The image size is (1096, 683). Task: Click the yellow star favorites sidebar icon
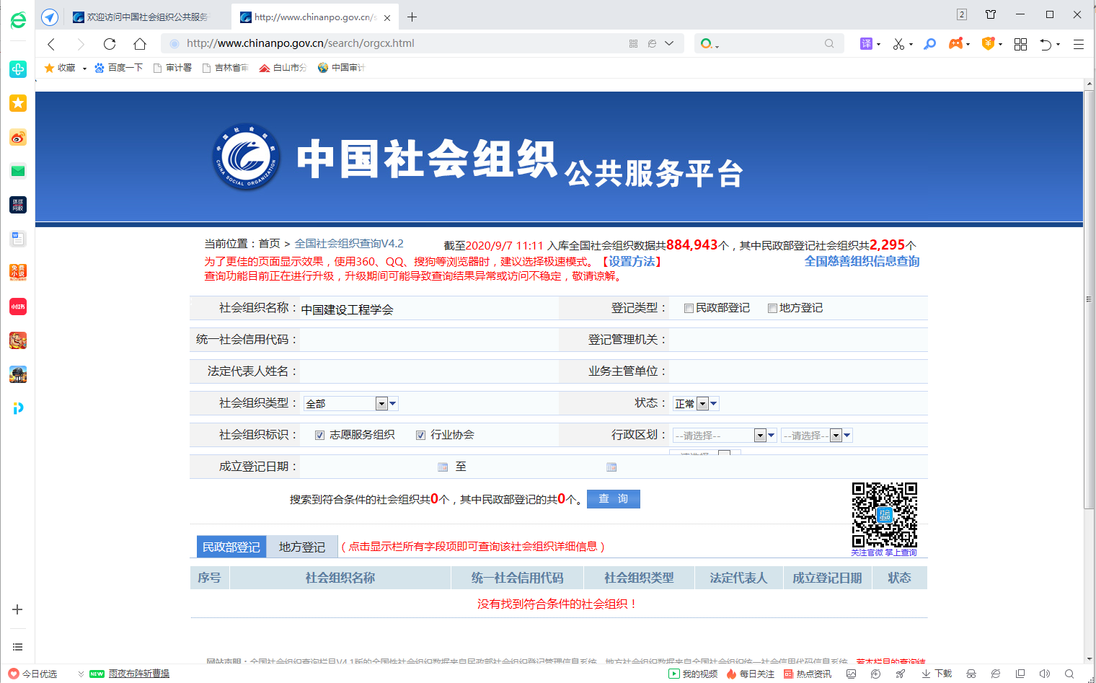(18, 103)
